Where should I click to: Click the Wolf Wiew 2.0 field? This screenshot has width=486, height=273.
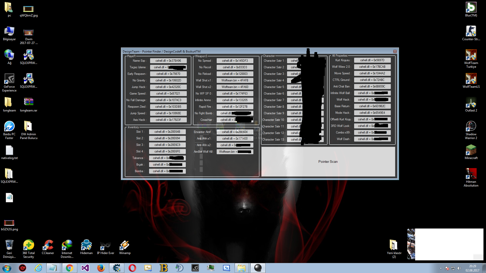[x=372, y=67]
